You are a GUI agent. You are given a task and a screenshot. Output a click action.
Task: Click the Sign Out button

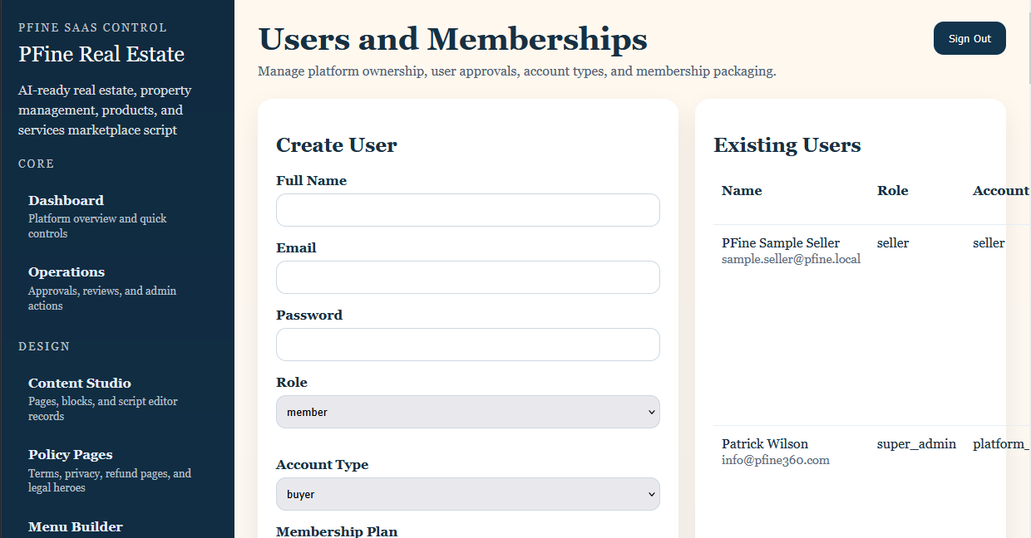[969, 38]
